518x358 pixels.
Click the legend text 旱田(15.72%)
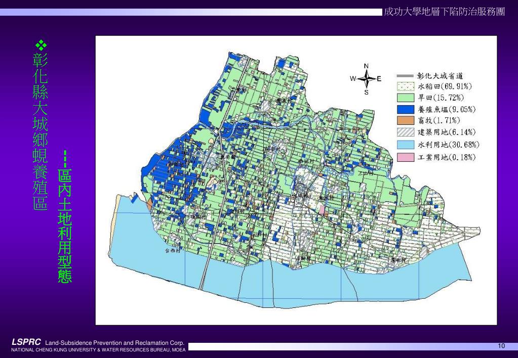[x=441, y=98]
